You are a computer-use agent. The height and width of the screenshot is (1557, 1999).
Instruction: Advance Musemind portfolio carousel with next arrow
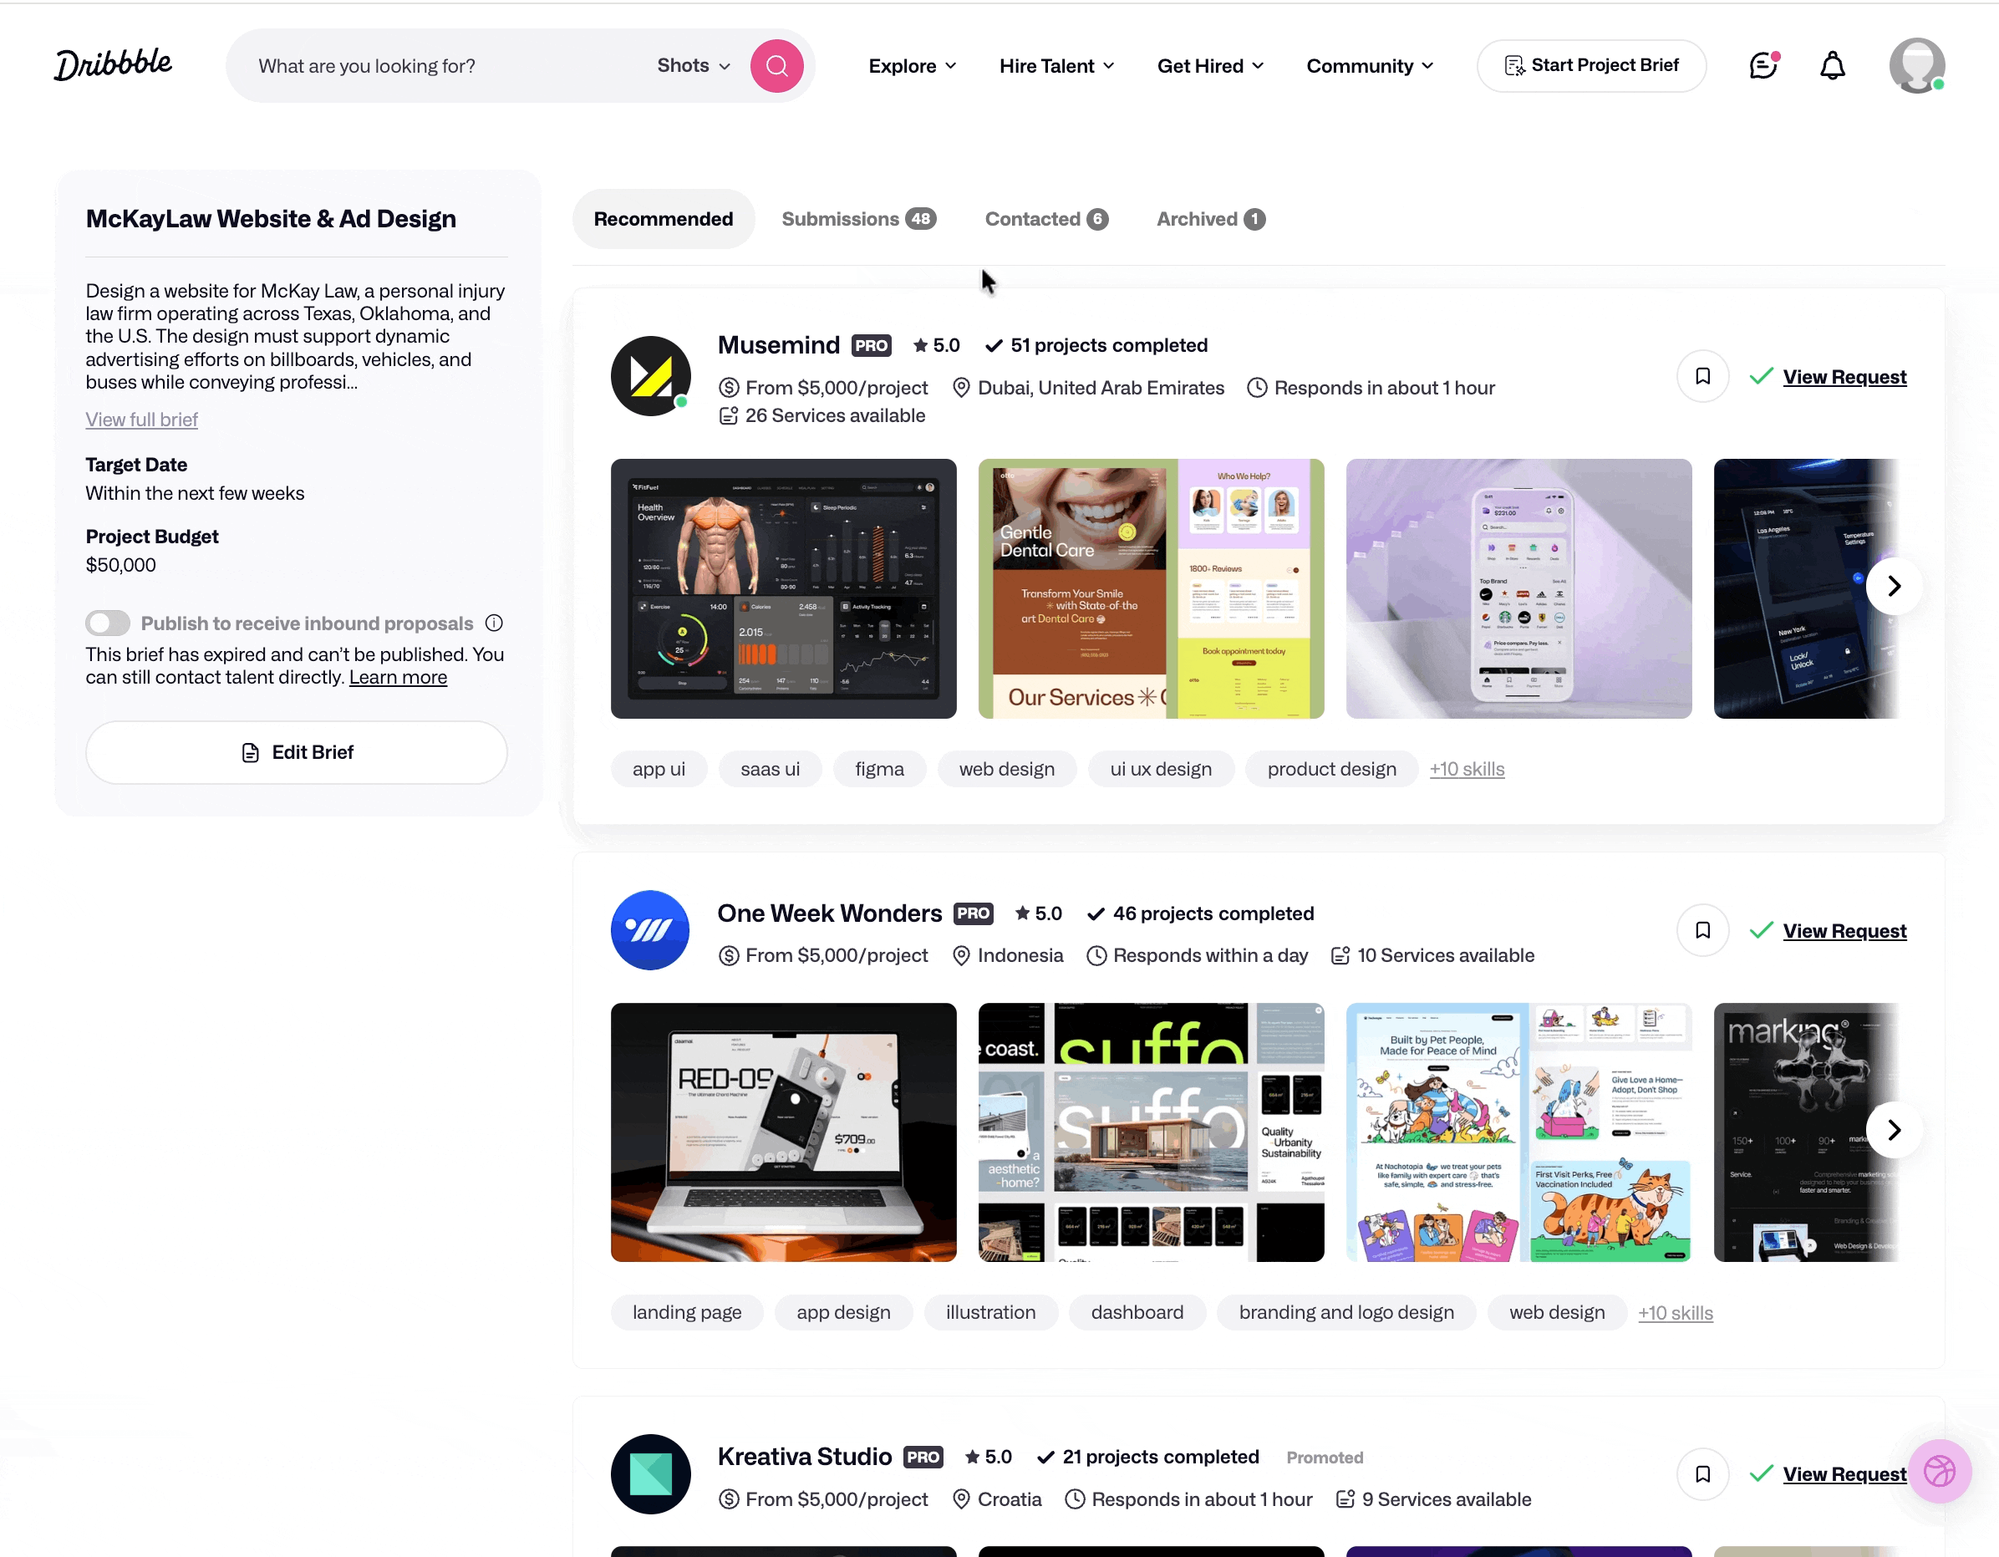(x=1893, y=586)
